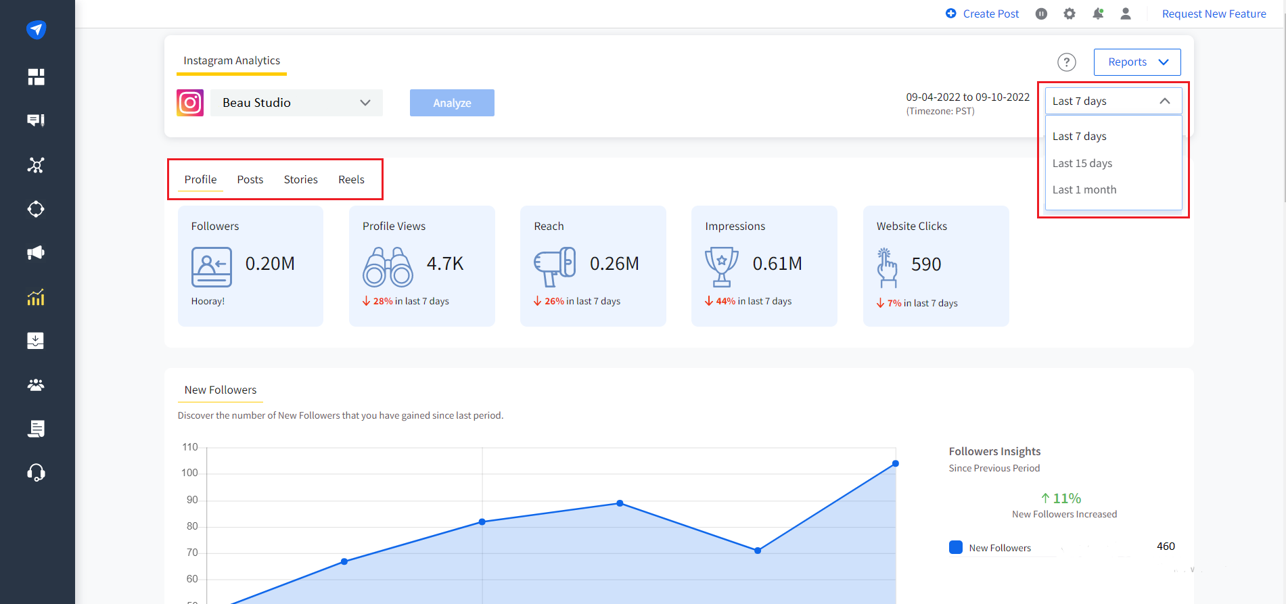This screenshot has width=1286, height=604.
Task: Click the 0.20M followers value
Action: [270, 264]
